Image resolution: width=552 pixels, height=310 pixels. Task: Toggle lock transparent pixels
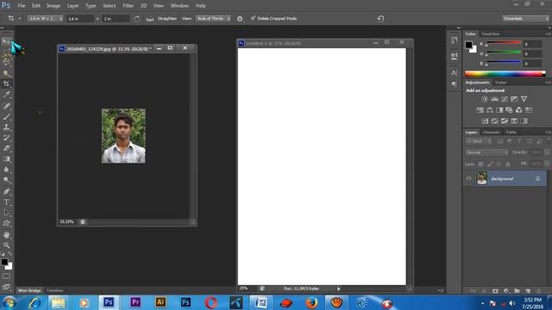(480, 164)
